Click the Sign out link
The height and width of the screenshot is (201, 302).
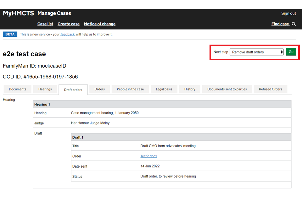(x=288, y=14)
